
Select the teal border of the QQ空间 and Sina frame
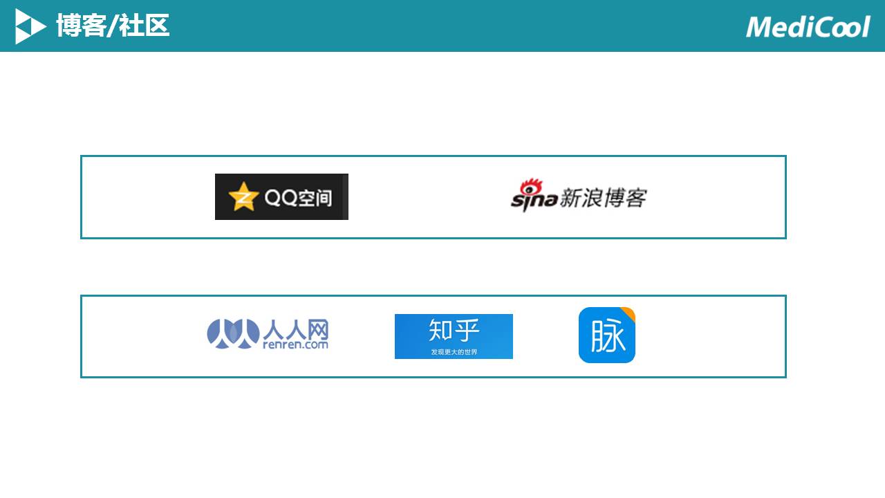pos(434,156)
